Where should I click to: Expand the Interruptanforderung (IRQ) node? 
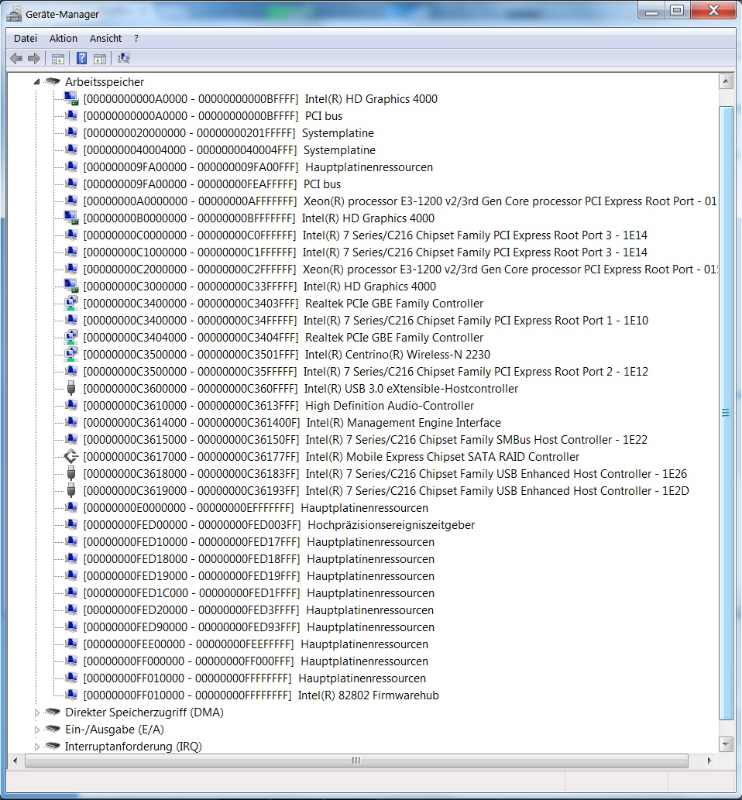[36, 747]
